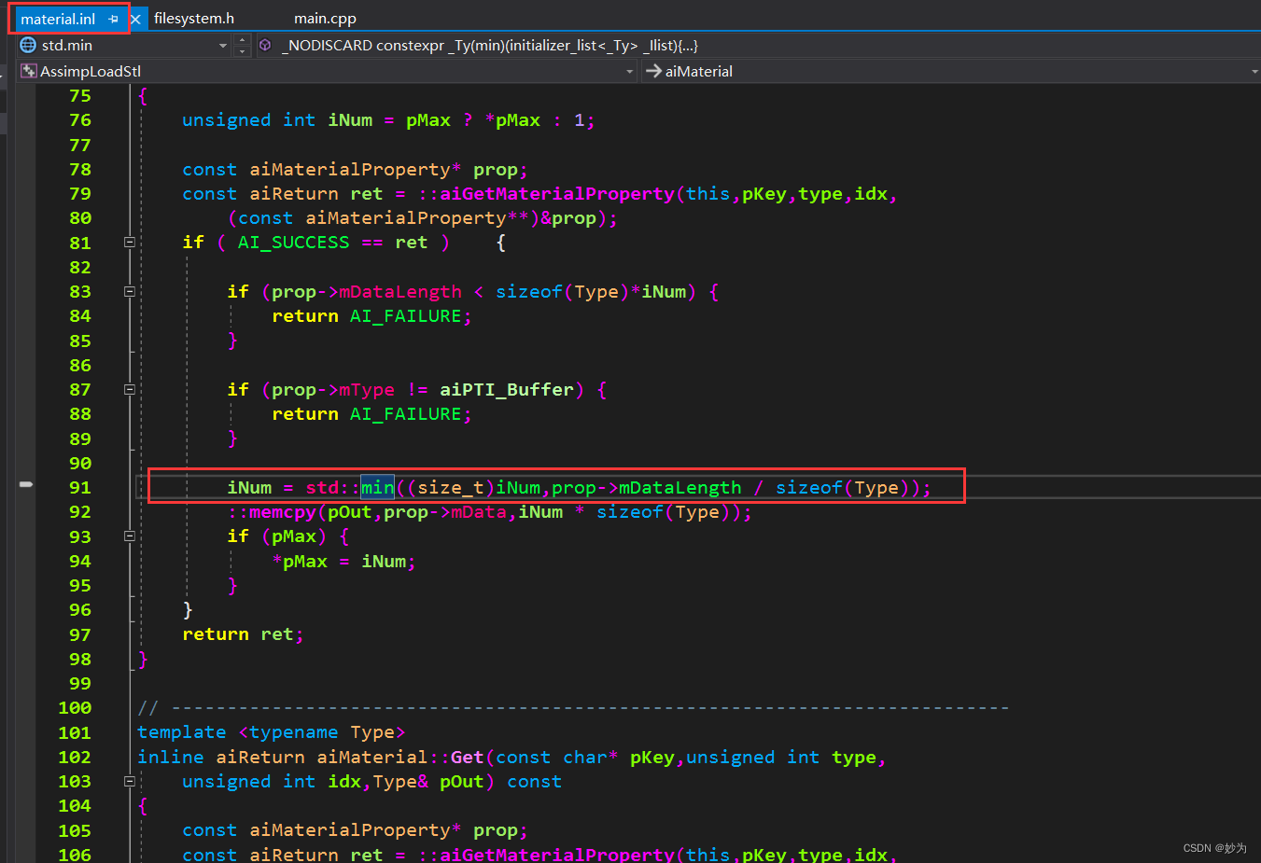Click the margin marker at line 91
This screenshot has width=1261, height=863.
coord(26,484)
